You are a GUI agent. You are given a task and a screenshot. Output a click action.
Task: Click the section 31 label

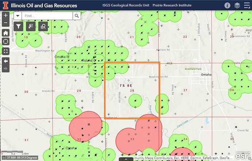(x=27, y=140)
